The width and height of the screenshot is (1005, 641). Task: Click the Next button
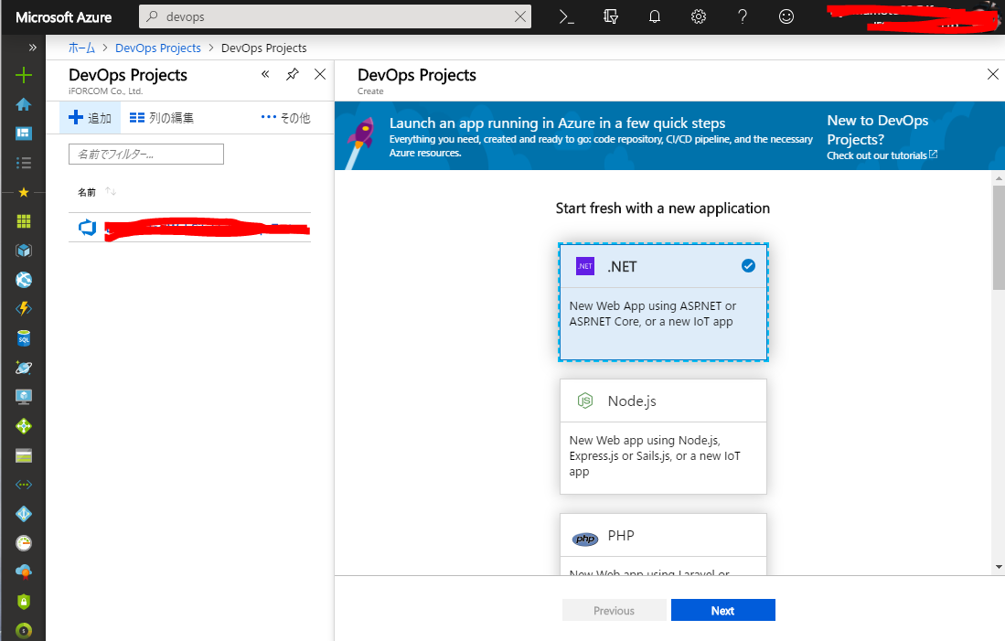pos(723,610)
